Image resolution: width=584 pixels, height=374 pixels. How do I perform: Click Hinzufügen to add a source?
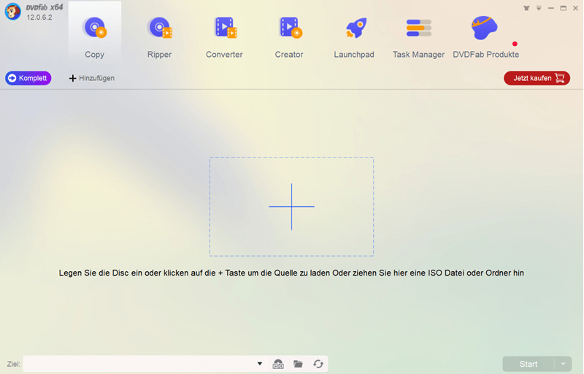[92, 78]
